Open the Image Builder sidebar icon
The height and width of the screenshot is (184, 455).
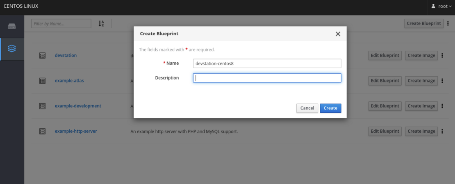click(12, 49)
